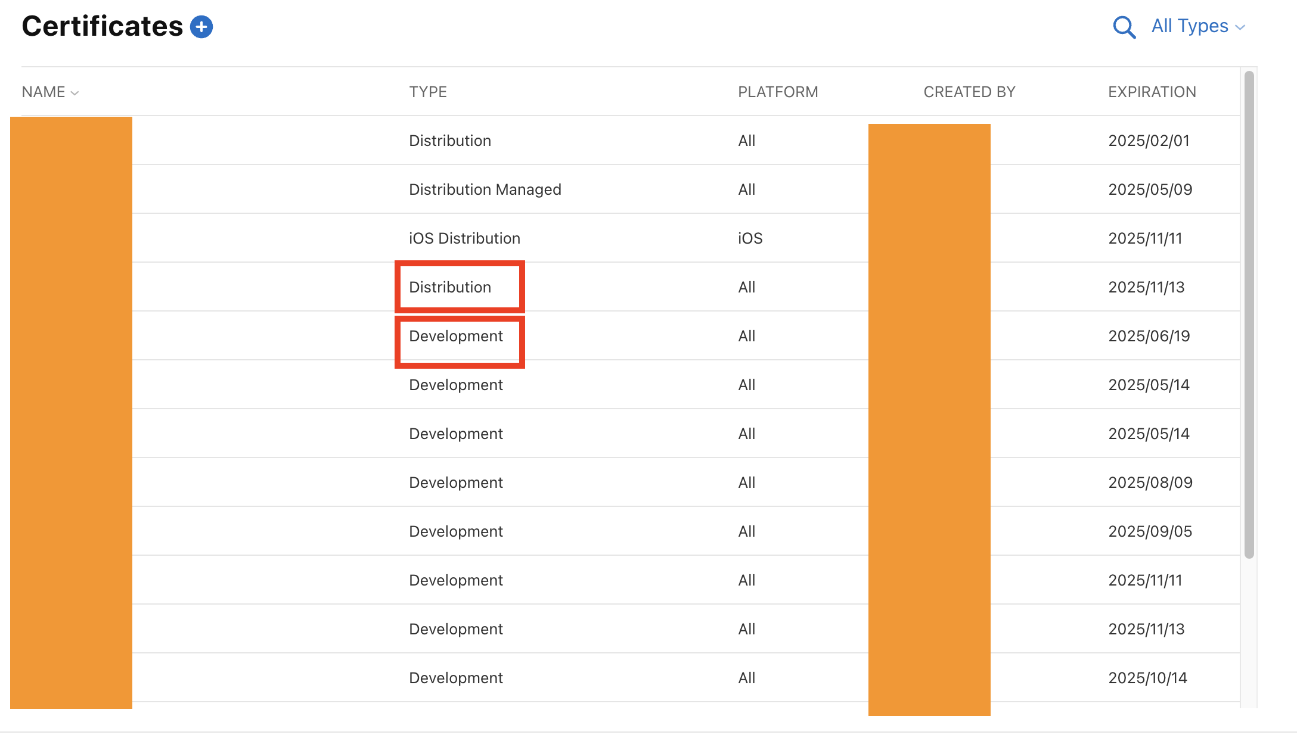Open Development certificate expiring 2025/09/05

[x=456, y=531]
